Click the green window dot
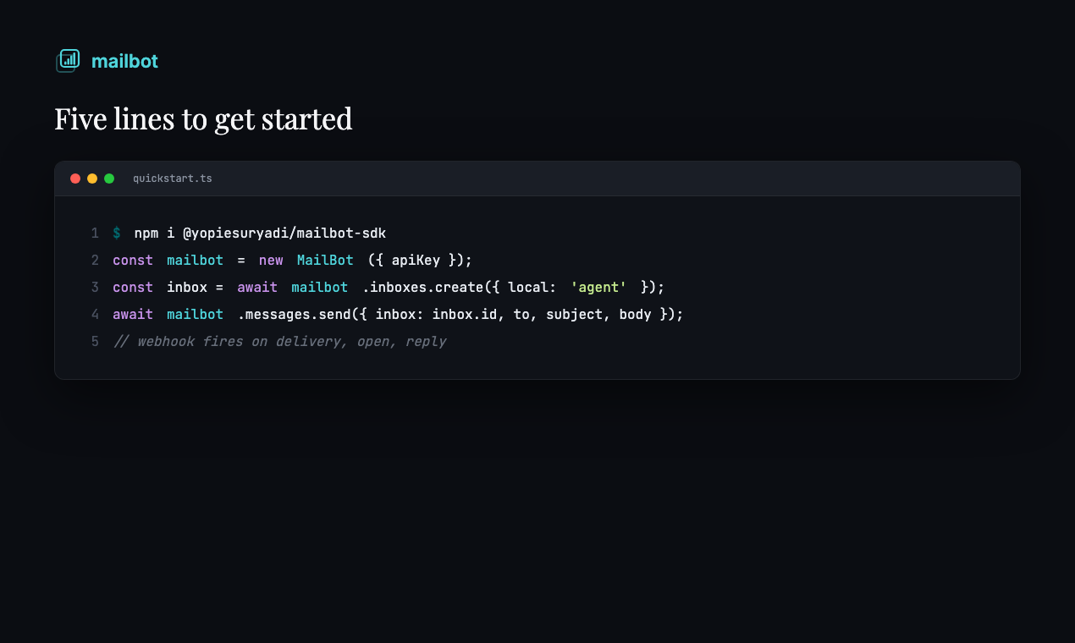The height and width of the screenshot is (643, 1075). click(x=109, y=179)
